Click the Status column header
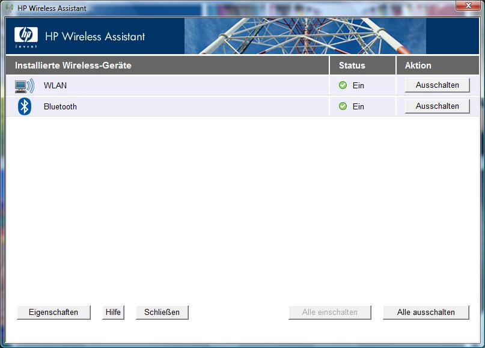The height and width of the screenshot is (348, 485). pyautogui.click(x=362, y=66)
